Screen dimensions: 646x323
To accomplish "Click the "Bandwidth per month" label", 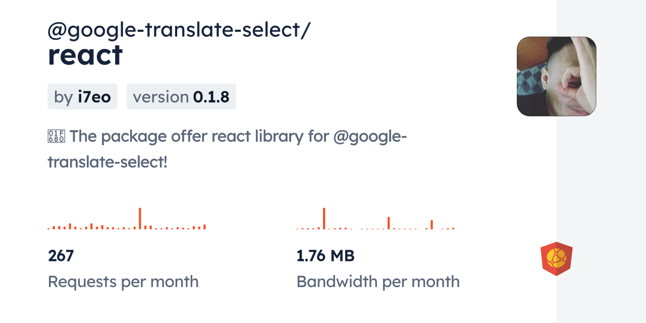I will (x=378, y=282).
